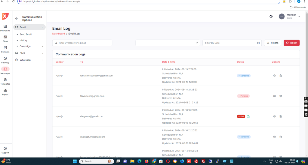The width and height of the screenshot is (308, 165).
Task: Click the Date & Time column header
Action: click(169, 62)
